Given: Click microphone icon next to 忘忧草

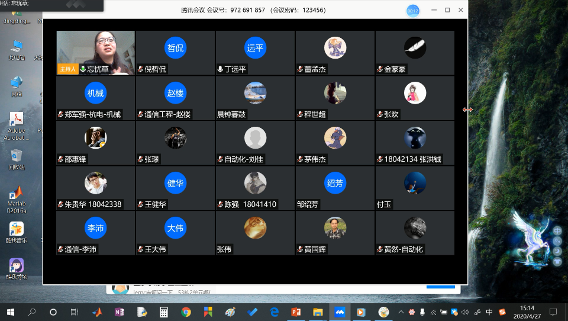Looking at the screenshot, I should click(x=83, y=69).
